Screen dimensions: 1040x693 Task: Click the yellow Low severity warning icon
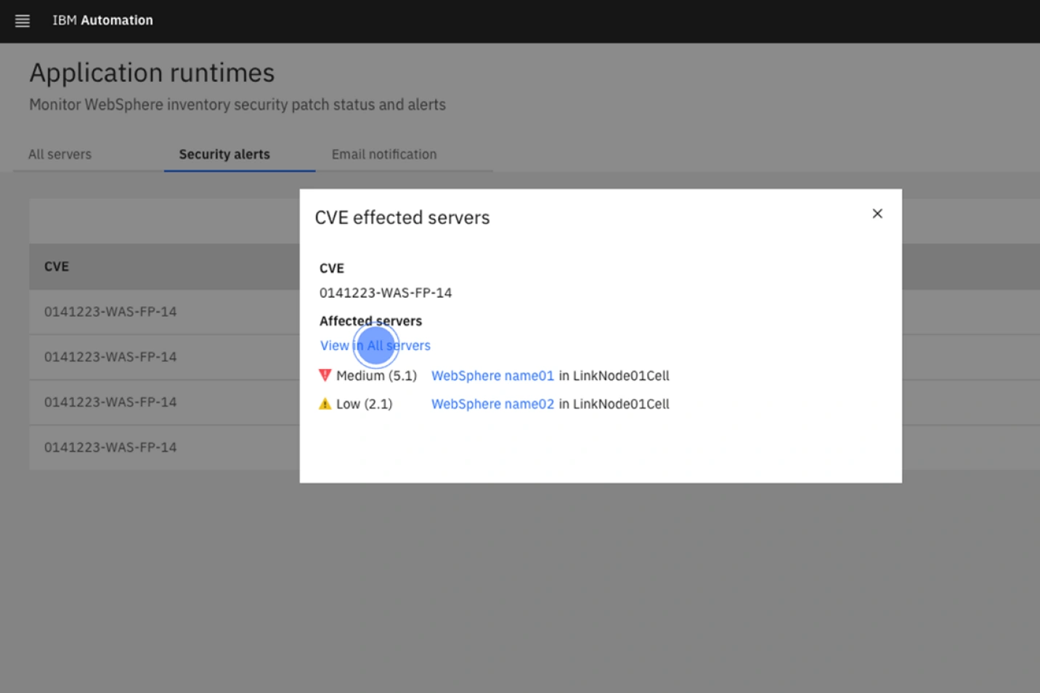tap(325, 403)
